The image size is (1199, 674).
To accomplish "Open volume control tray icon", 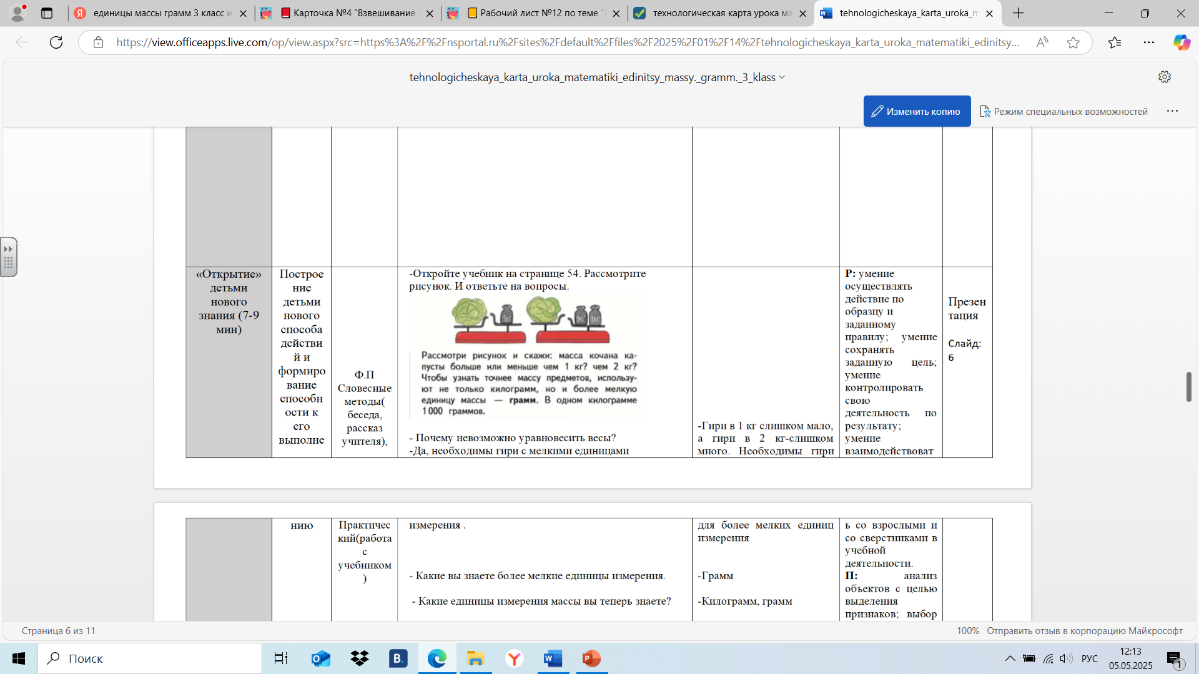I will pyautogui.click(x=1067, y=658).
